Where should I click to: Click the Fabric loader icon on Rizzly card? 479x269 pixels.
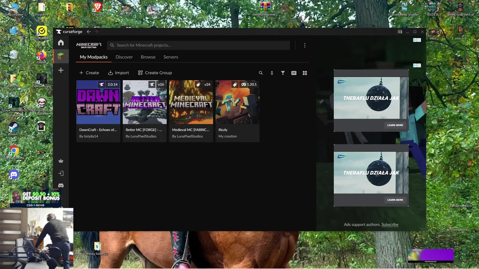pos(235,84)
